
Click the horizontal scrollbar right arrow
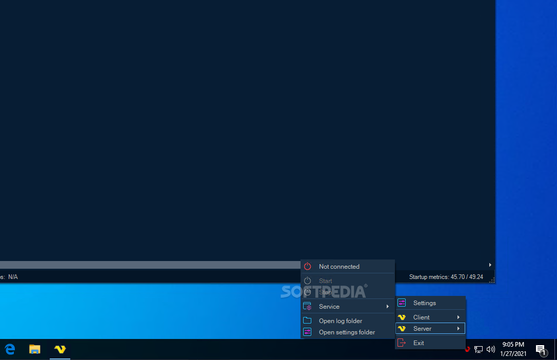click(x=490, y=265)
